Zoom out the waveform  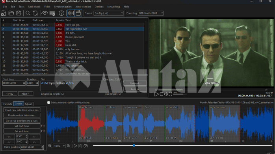(x=50, y=146)
